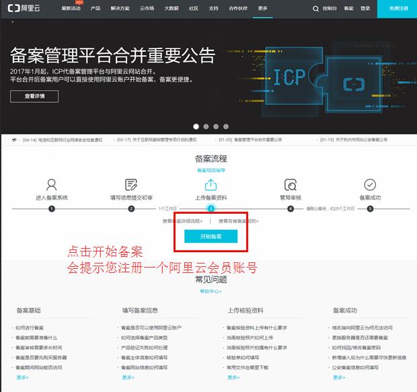Select the second carousel dot
This screenshot has height=392, width=417.
(x=206, y=126)
